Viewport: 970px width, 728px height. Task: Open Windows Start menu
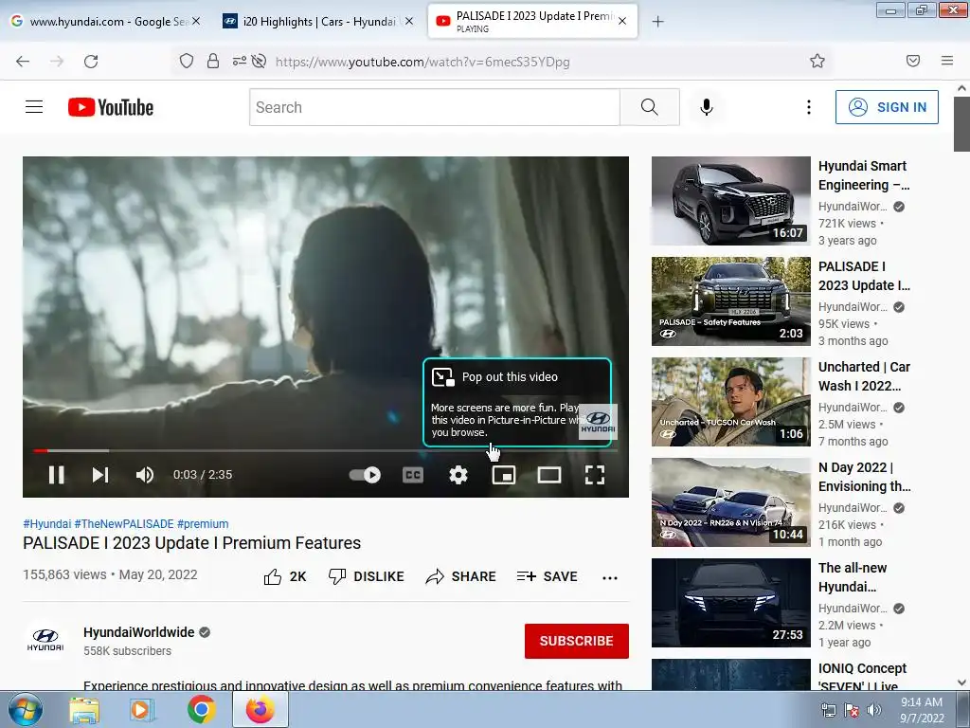coord(26,709)
